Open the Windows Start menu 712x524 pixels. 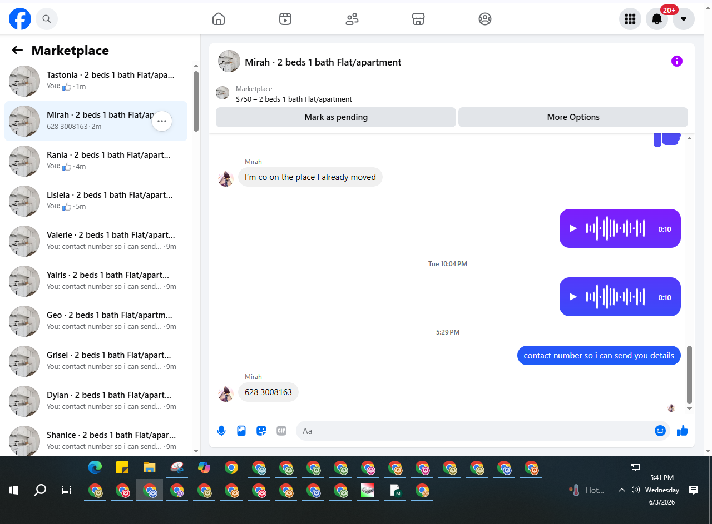13,490
